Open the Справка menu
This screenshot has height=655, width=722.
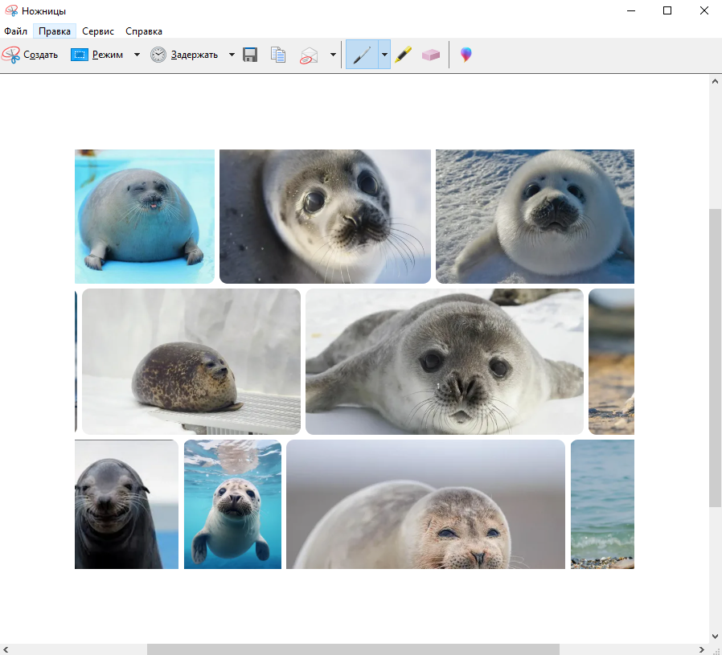coord(144,31)
